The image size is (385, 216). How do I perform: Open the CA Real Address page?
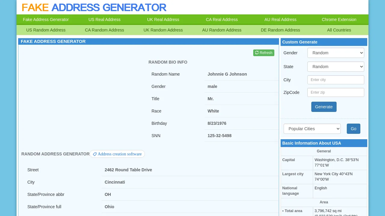click(x=222, y=19)
